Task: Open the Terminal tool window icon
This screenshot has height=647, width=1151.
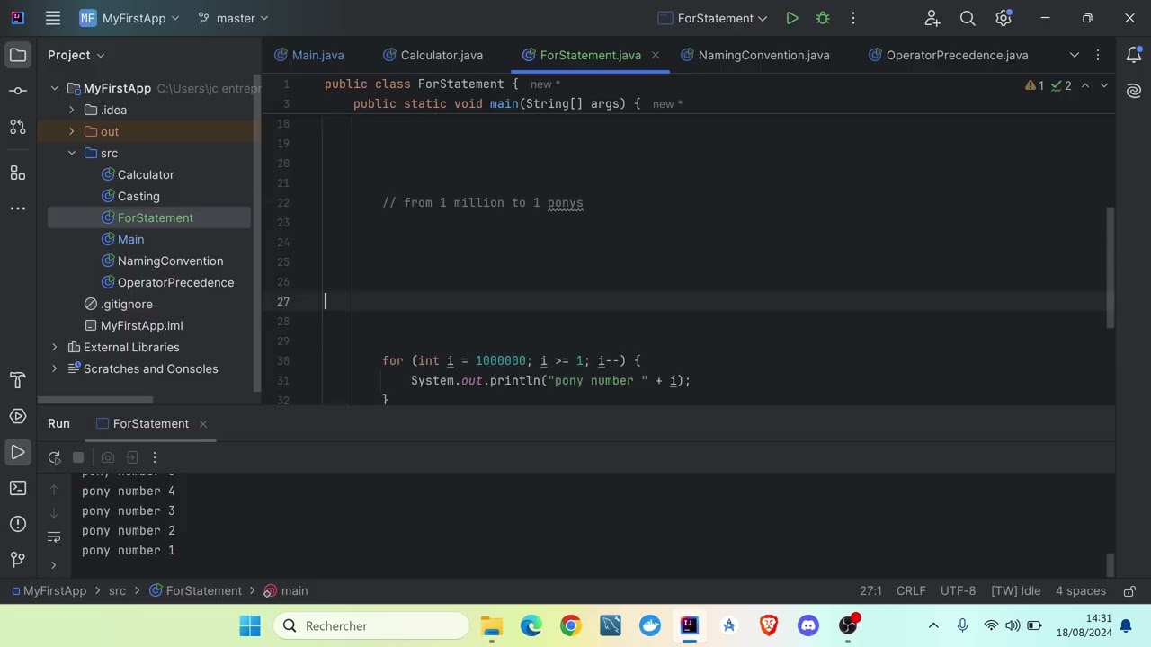Action: tap(18, 488)
